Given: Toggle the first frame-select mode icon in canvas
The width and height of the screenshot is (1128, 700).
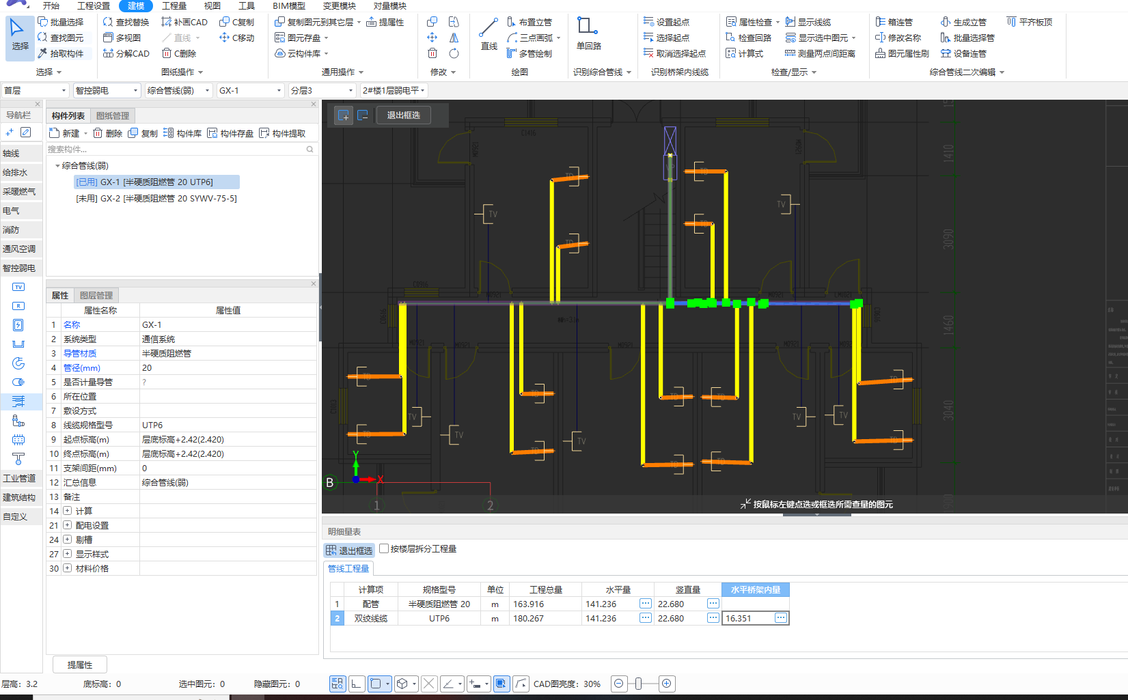Looking at the screenshot, I should point(344,115).
